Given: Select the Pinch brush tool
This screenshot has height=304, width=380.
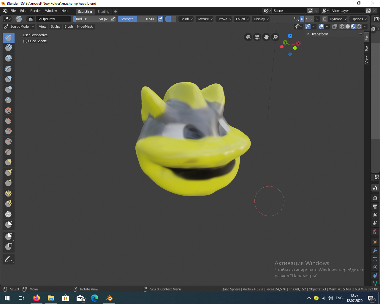Looking at the screenshot, I should point(9,152).
